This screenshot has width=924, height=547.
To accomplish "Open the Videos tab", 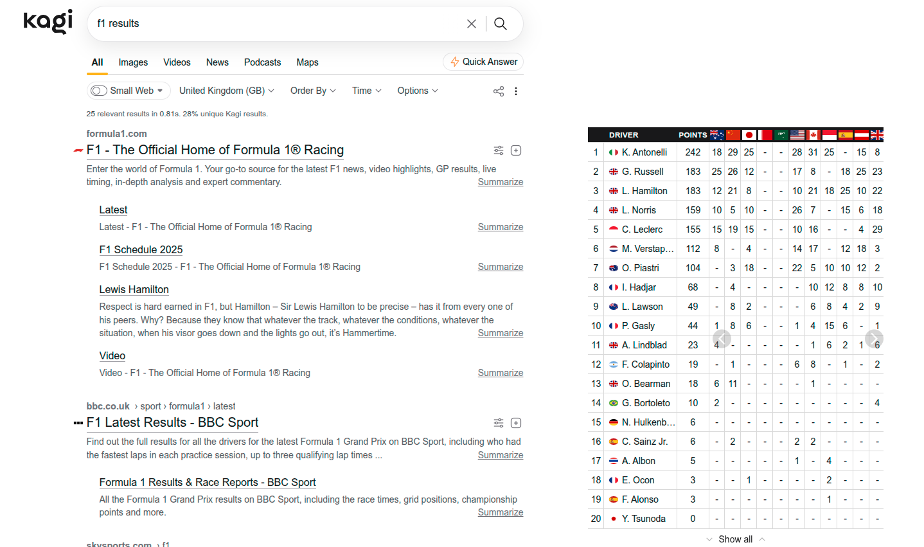I will tap(177, 62).
